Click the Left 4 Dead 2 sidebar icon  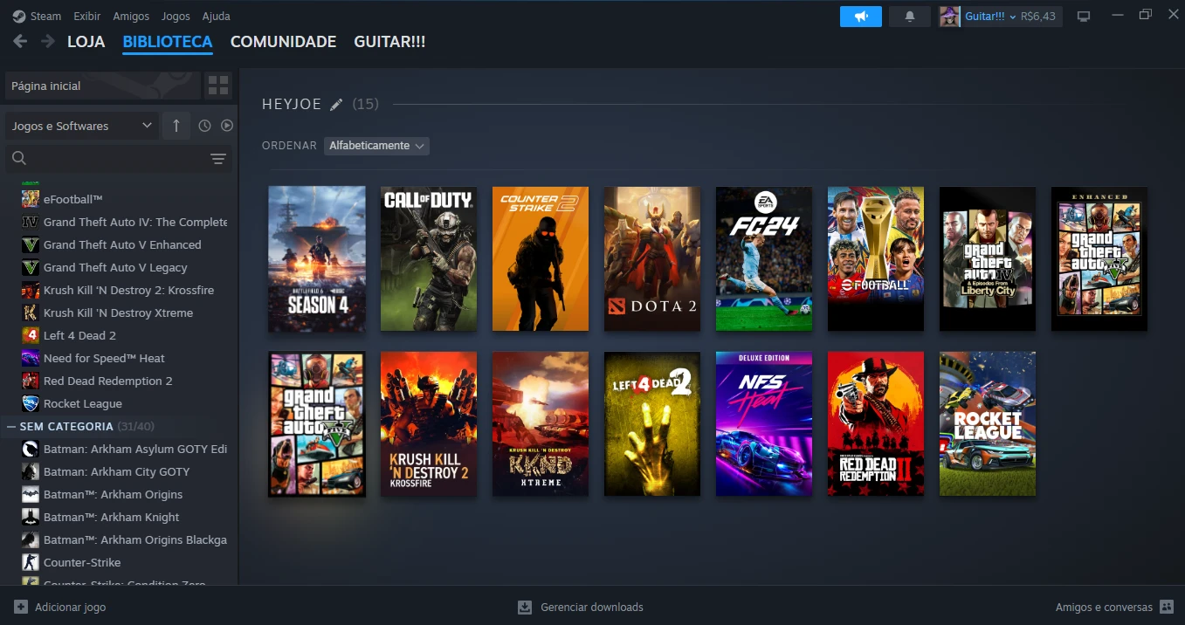[x=31, y=335]
